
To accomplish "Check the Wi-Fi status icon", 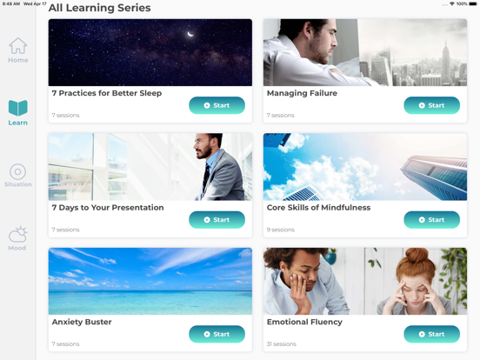I will (452, 3).
